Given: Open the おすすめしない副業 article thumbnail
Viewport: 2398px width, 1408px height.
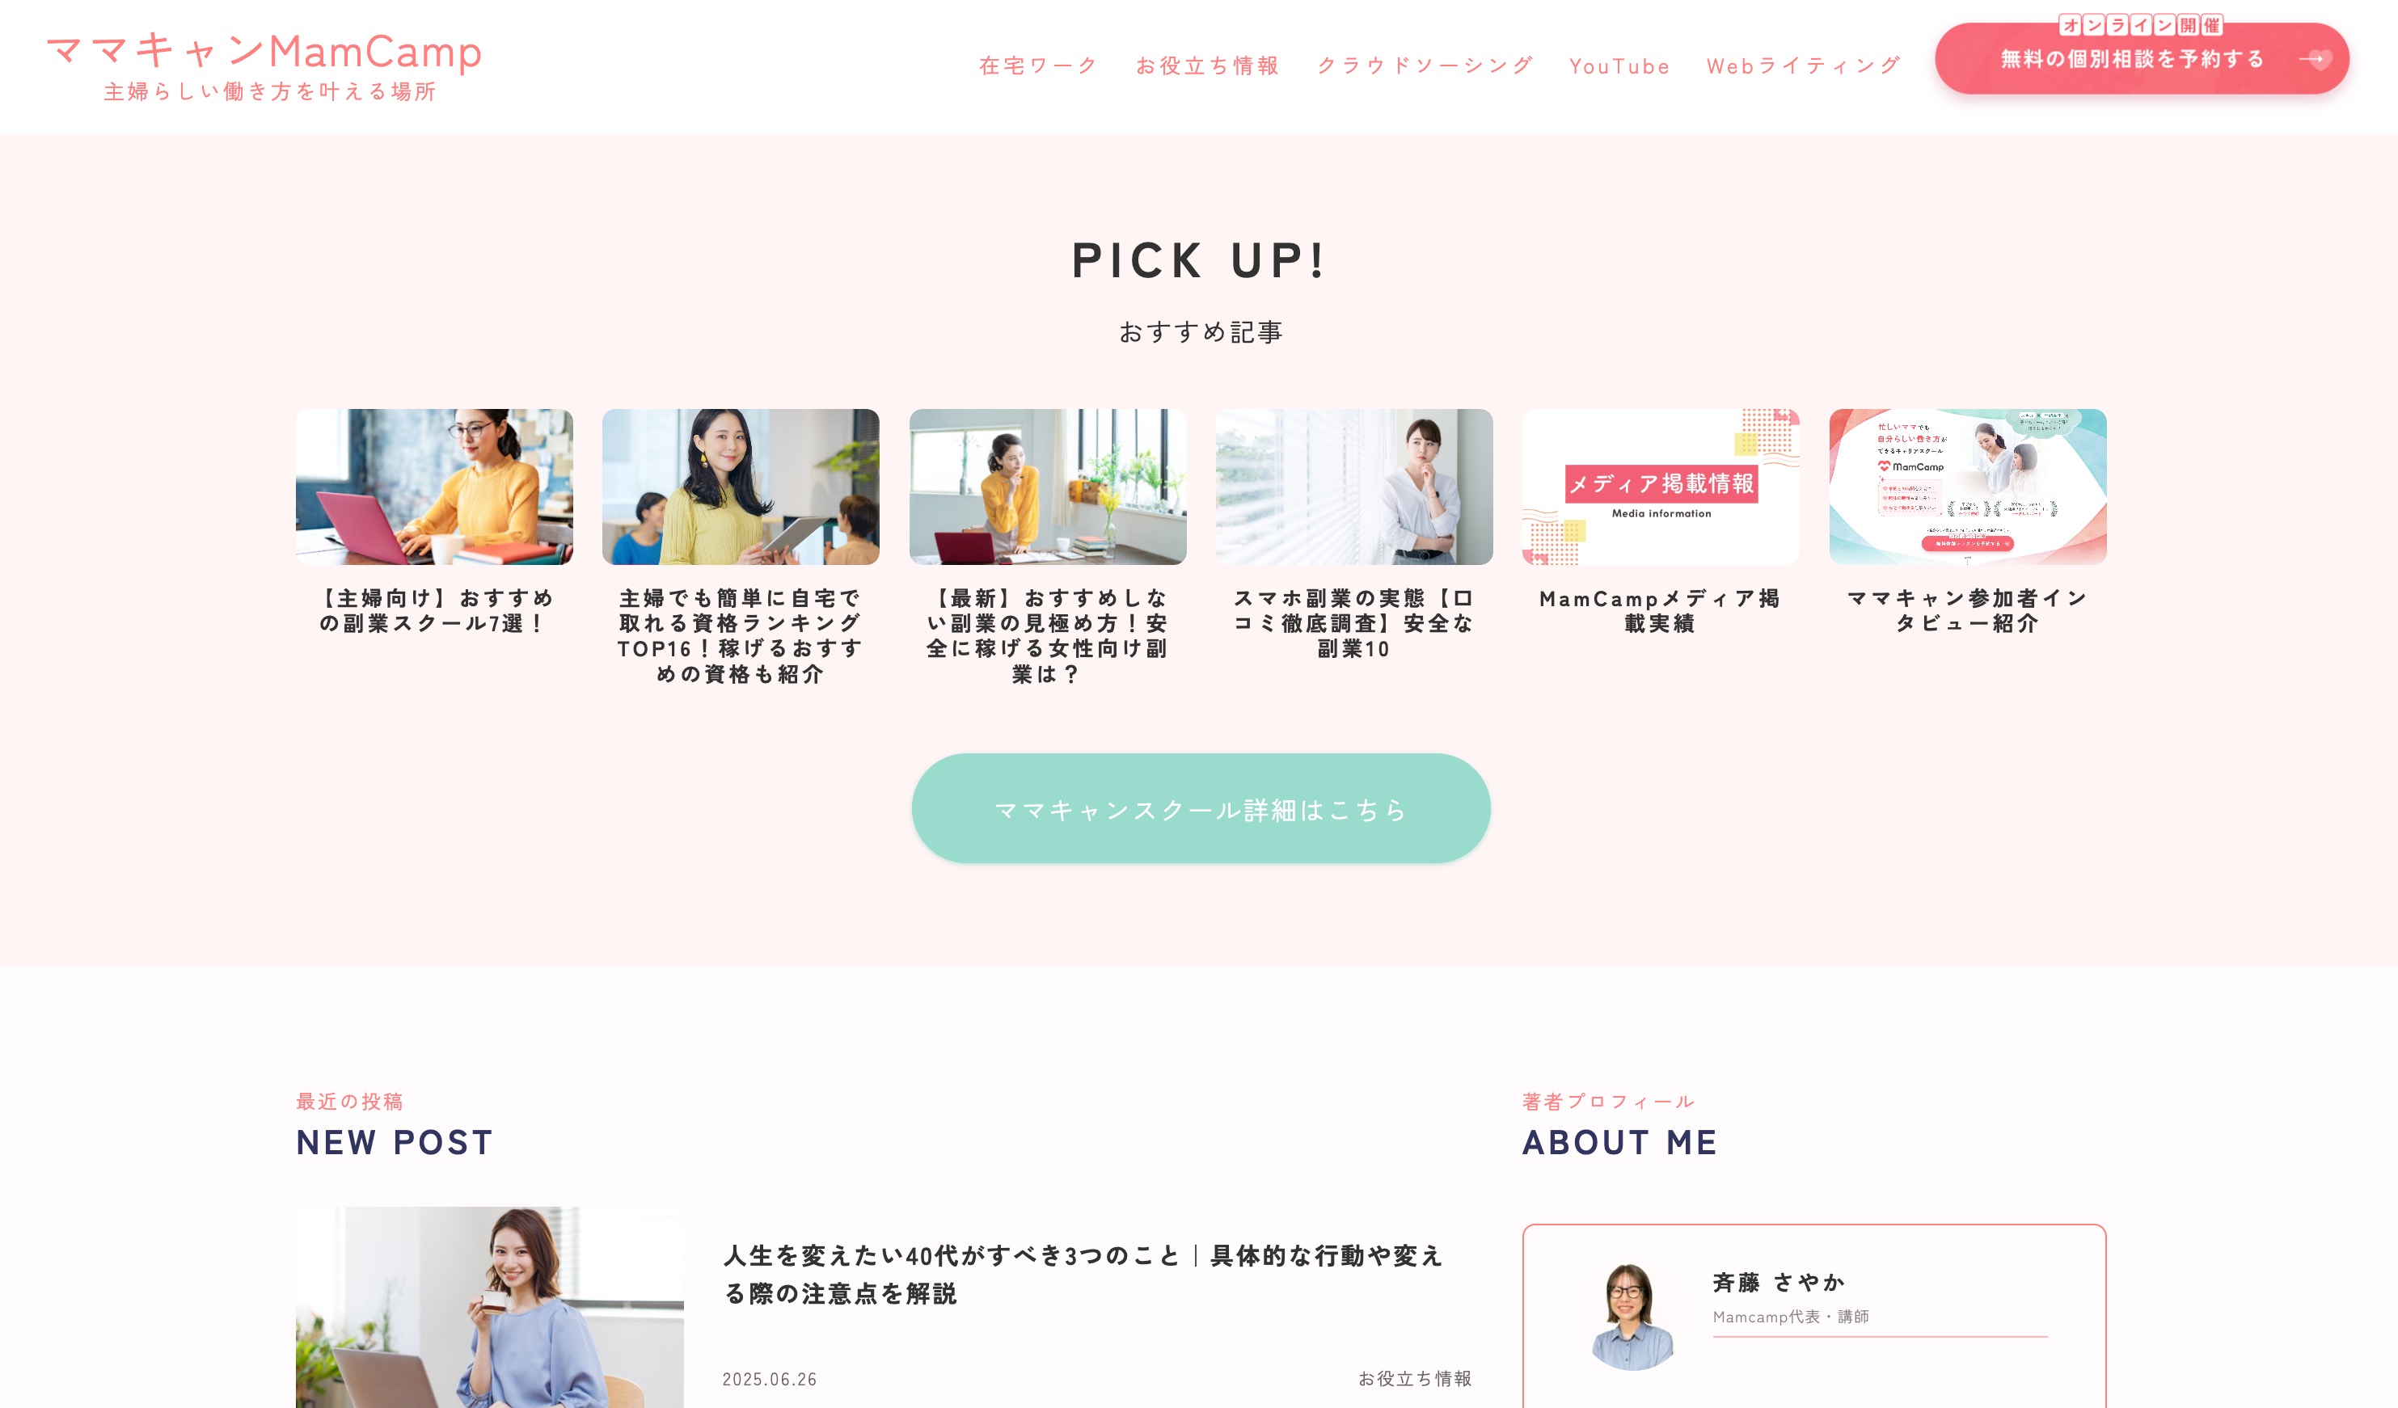Looking at the screenshot, I should 1048,487.
